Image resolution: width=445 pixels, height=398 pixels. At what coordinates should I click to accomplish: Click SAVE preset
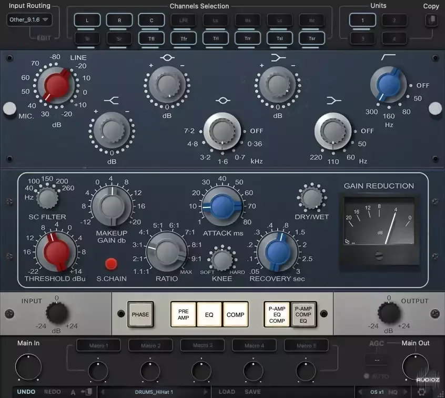[x=252, y=392]
